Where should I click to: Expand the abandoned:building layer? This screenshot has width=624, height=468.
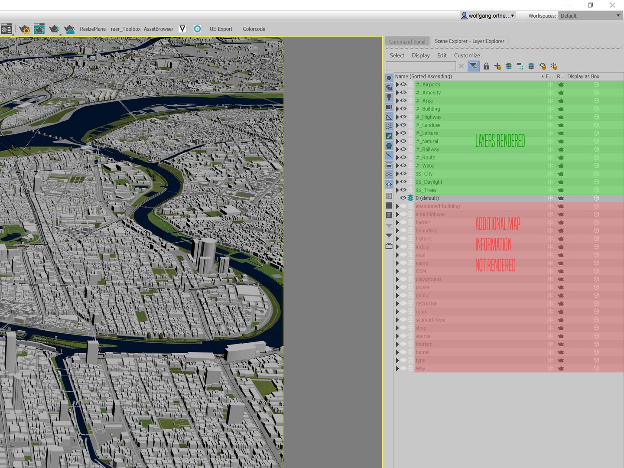(397, 206)
